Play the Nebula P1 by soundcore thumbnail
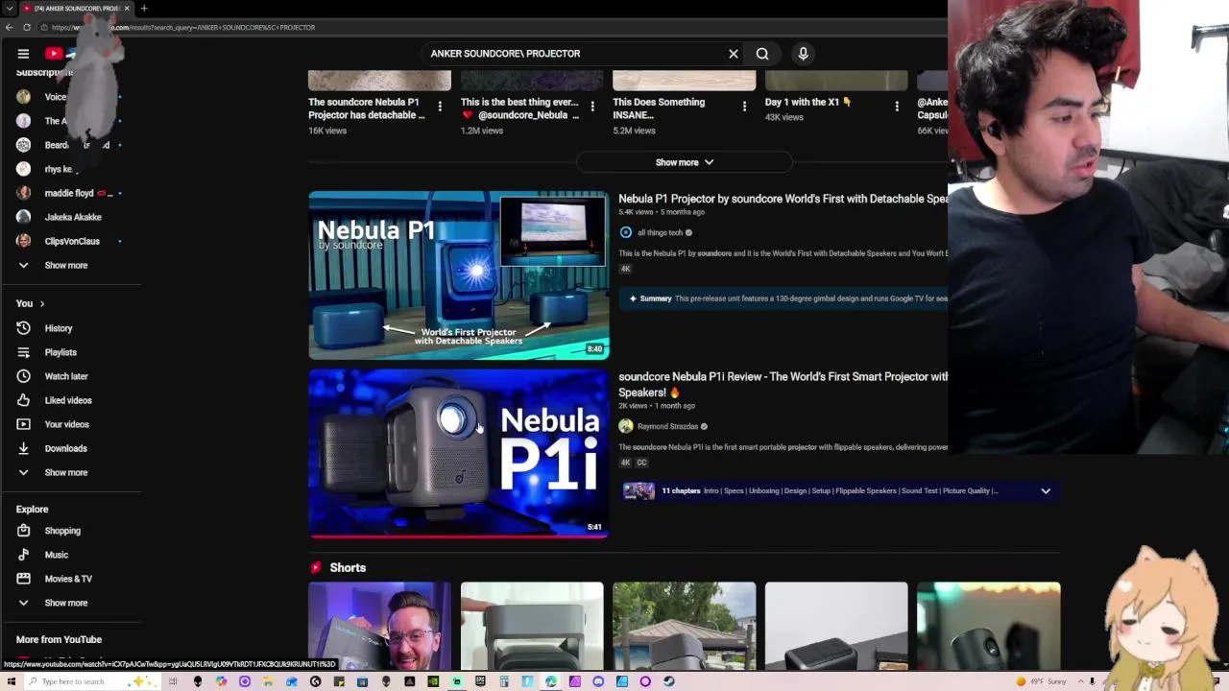 [458, 275]
